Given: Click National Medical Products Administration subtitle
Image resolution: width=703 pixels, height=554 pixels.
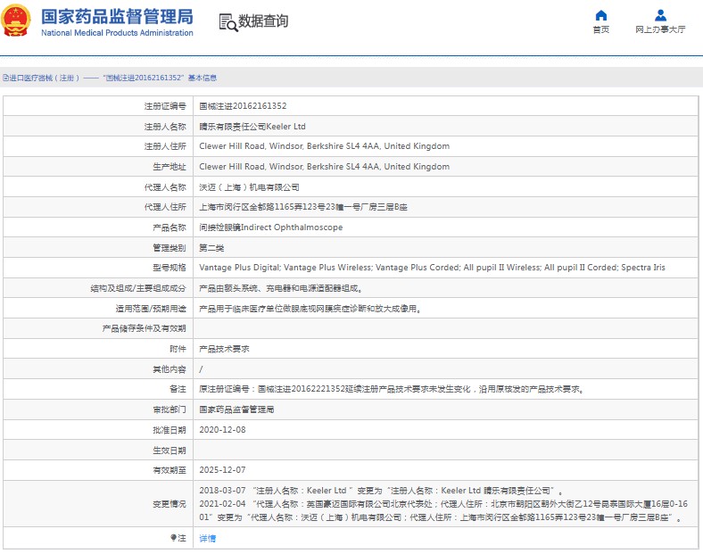Looking at the screenshot, I should [117, 33].
